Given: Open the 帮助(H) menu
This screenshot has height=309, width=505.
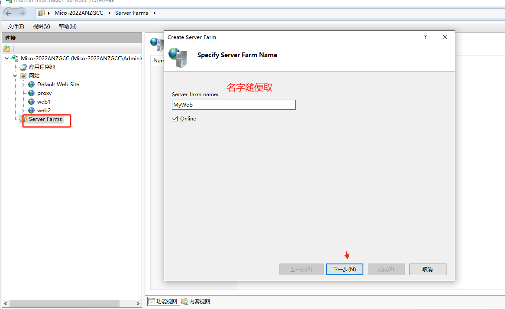Looking at the screenshot, I should click(68, 26).
